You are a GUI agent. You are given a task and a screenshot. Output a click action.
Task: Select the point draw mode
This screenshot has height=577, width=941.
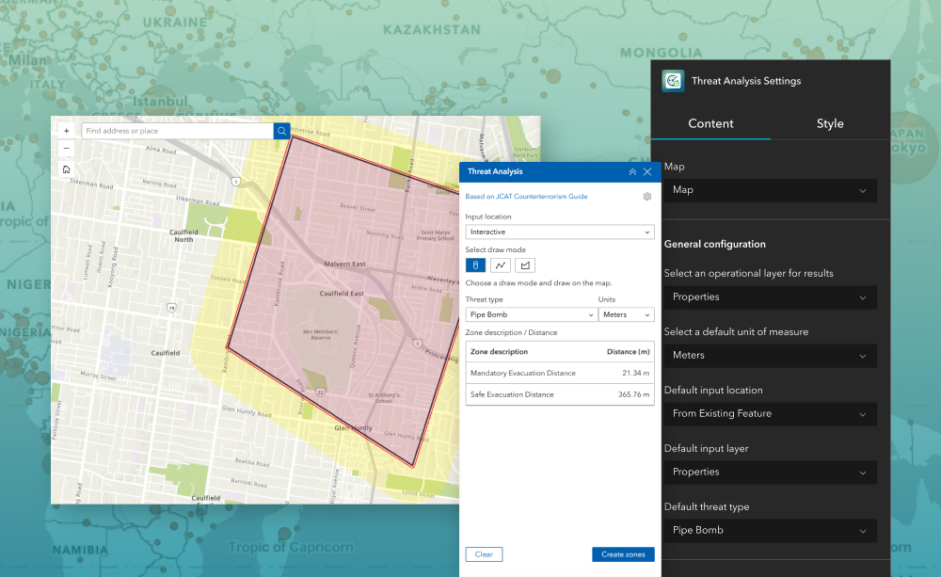476,265
